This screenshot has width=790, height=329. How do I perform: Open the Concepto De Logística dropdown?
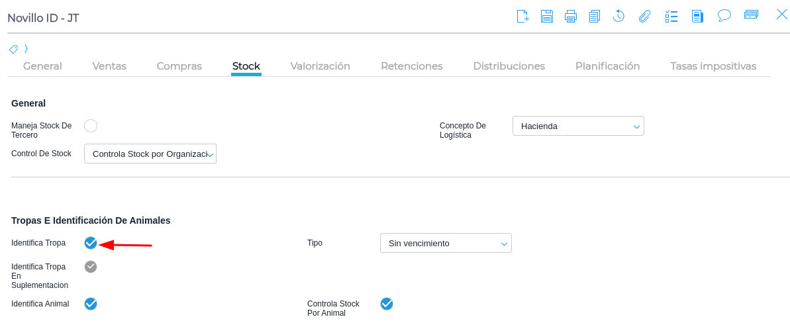click(x=577, y=126)
